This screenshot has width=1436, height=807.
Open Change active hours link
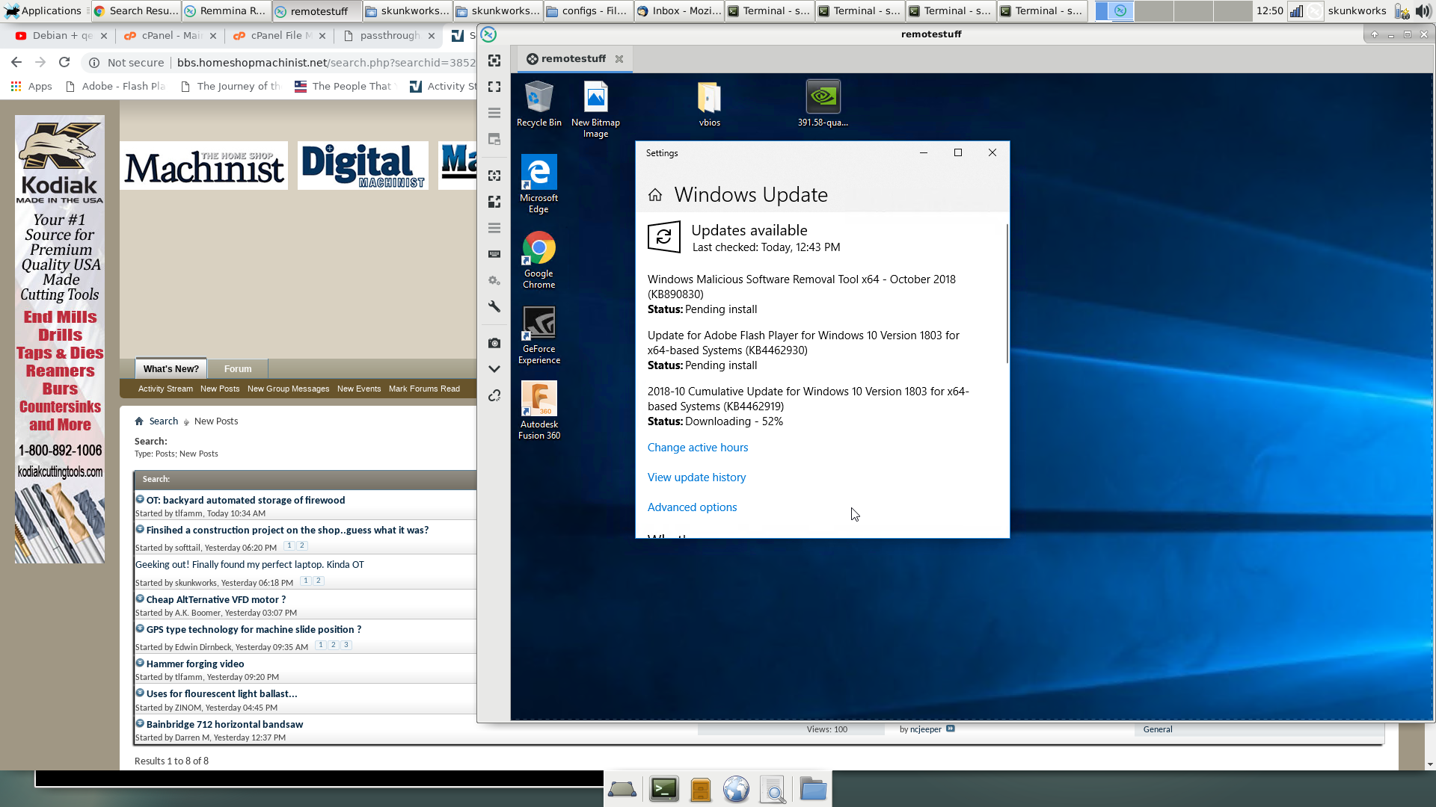click(697, 448)
